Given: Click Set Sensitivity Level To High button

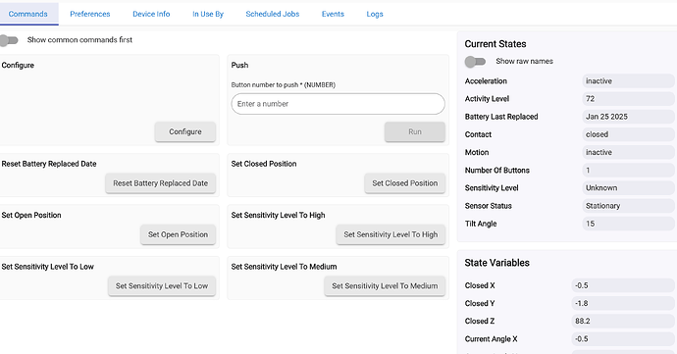Looking at the screenshot, I should click(x=391, y=234).
